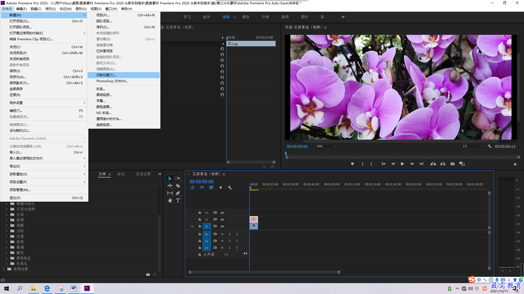Image resolution: width=524 pixels, height=294 pixels.
Task: Switch to 音频 workspace tab
Action: pos(285,17)
